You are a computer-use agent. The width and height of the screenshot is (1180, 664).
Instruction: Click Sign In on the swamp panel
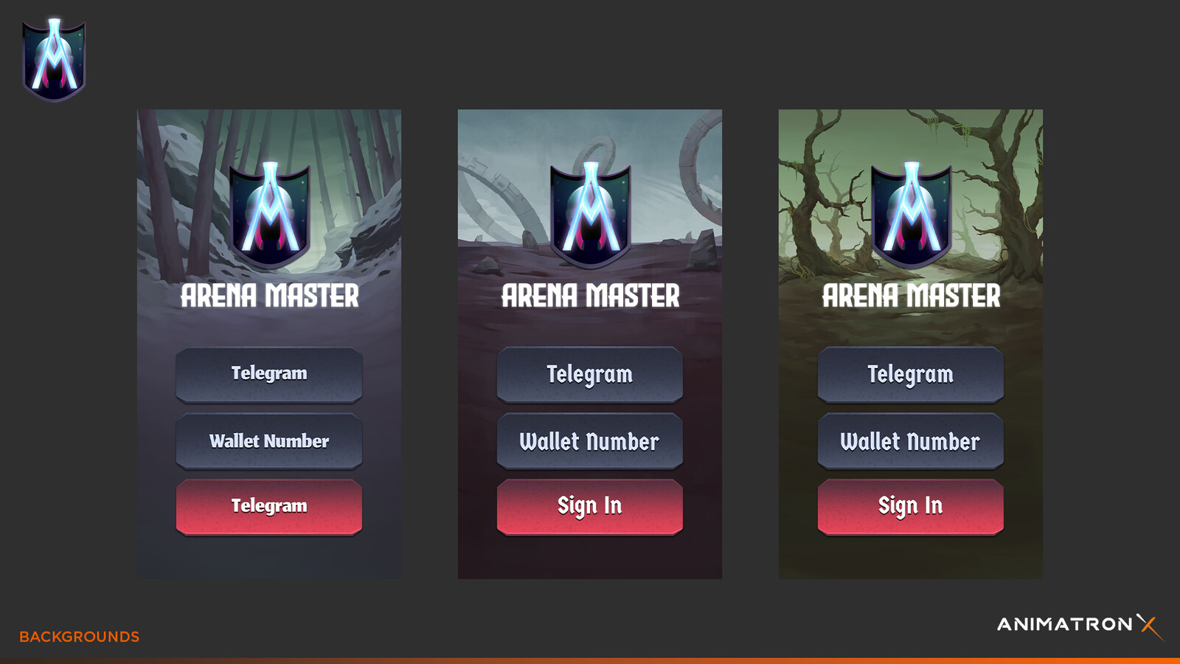coord(911,507)
